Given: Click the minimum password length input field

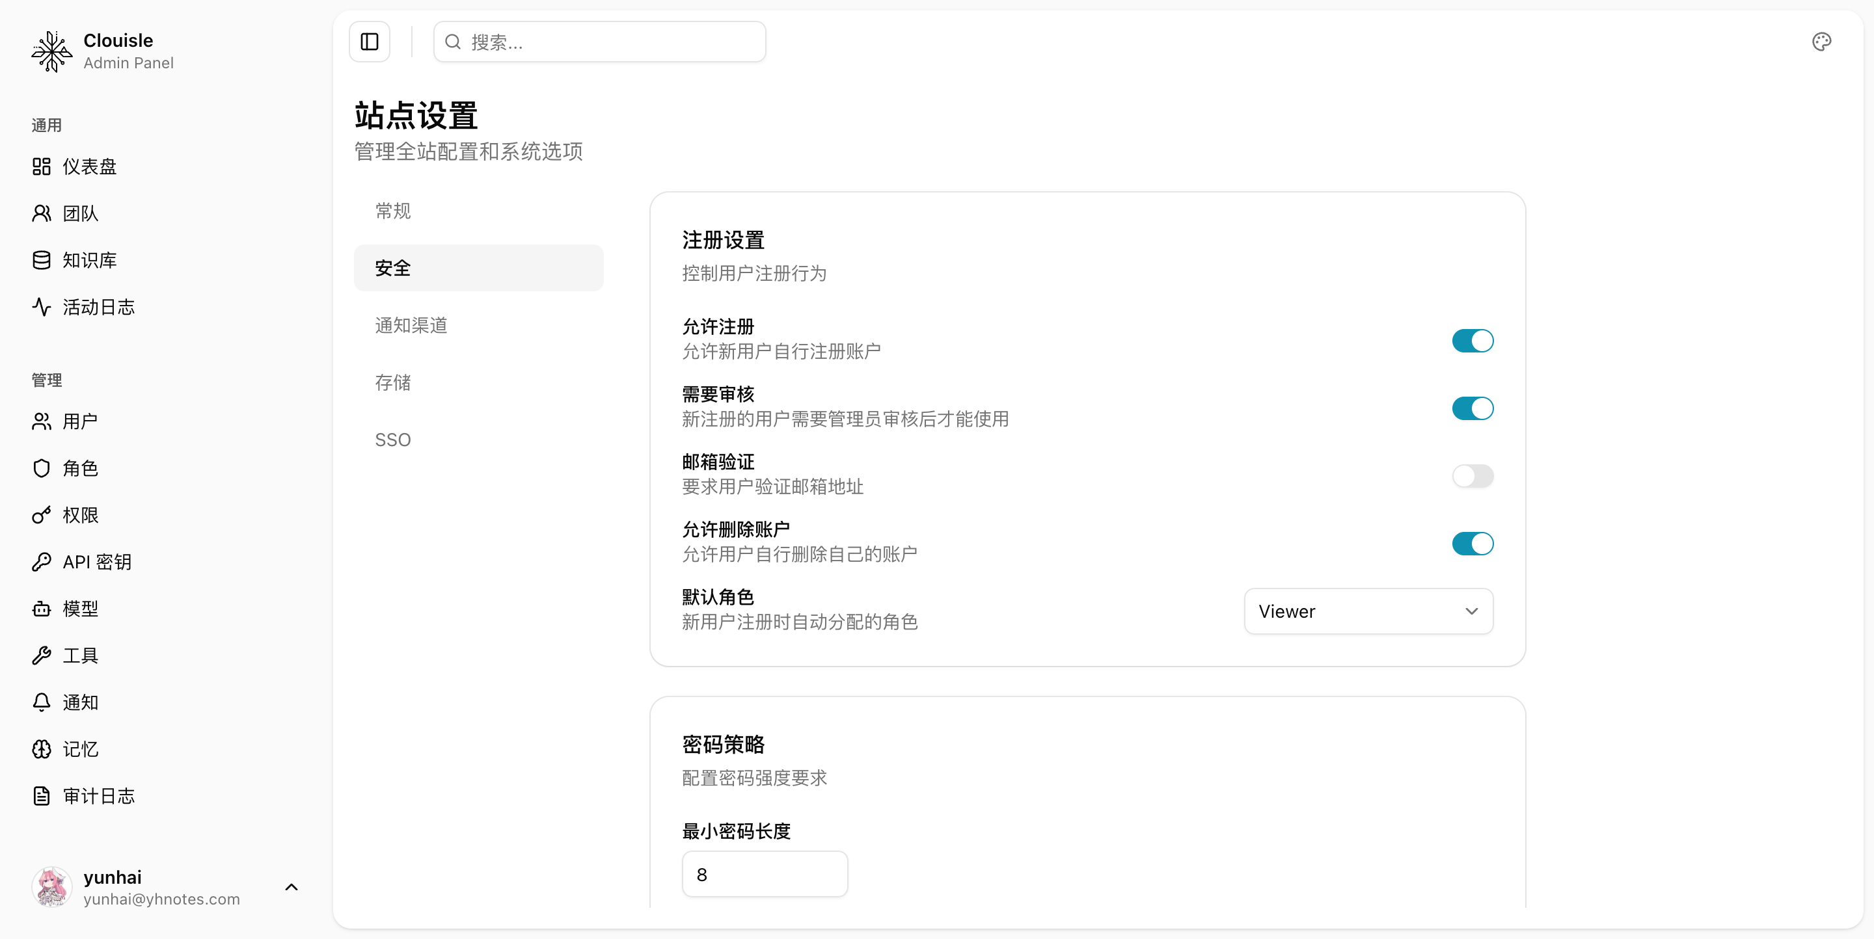Looking at the screenshot, I should [x=764, y=875].
